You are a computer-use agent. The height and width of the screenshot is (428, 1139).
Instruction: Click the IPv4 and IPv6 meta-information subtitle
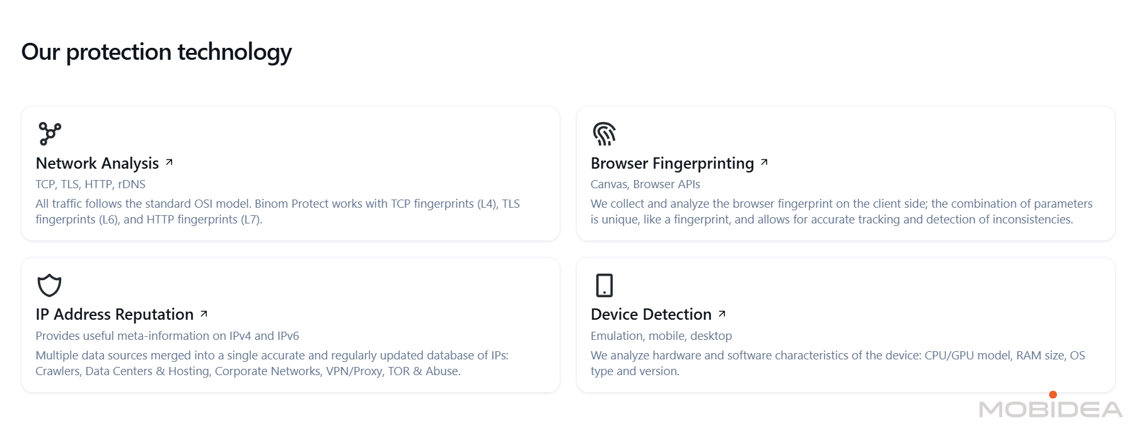point(167,336)
